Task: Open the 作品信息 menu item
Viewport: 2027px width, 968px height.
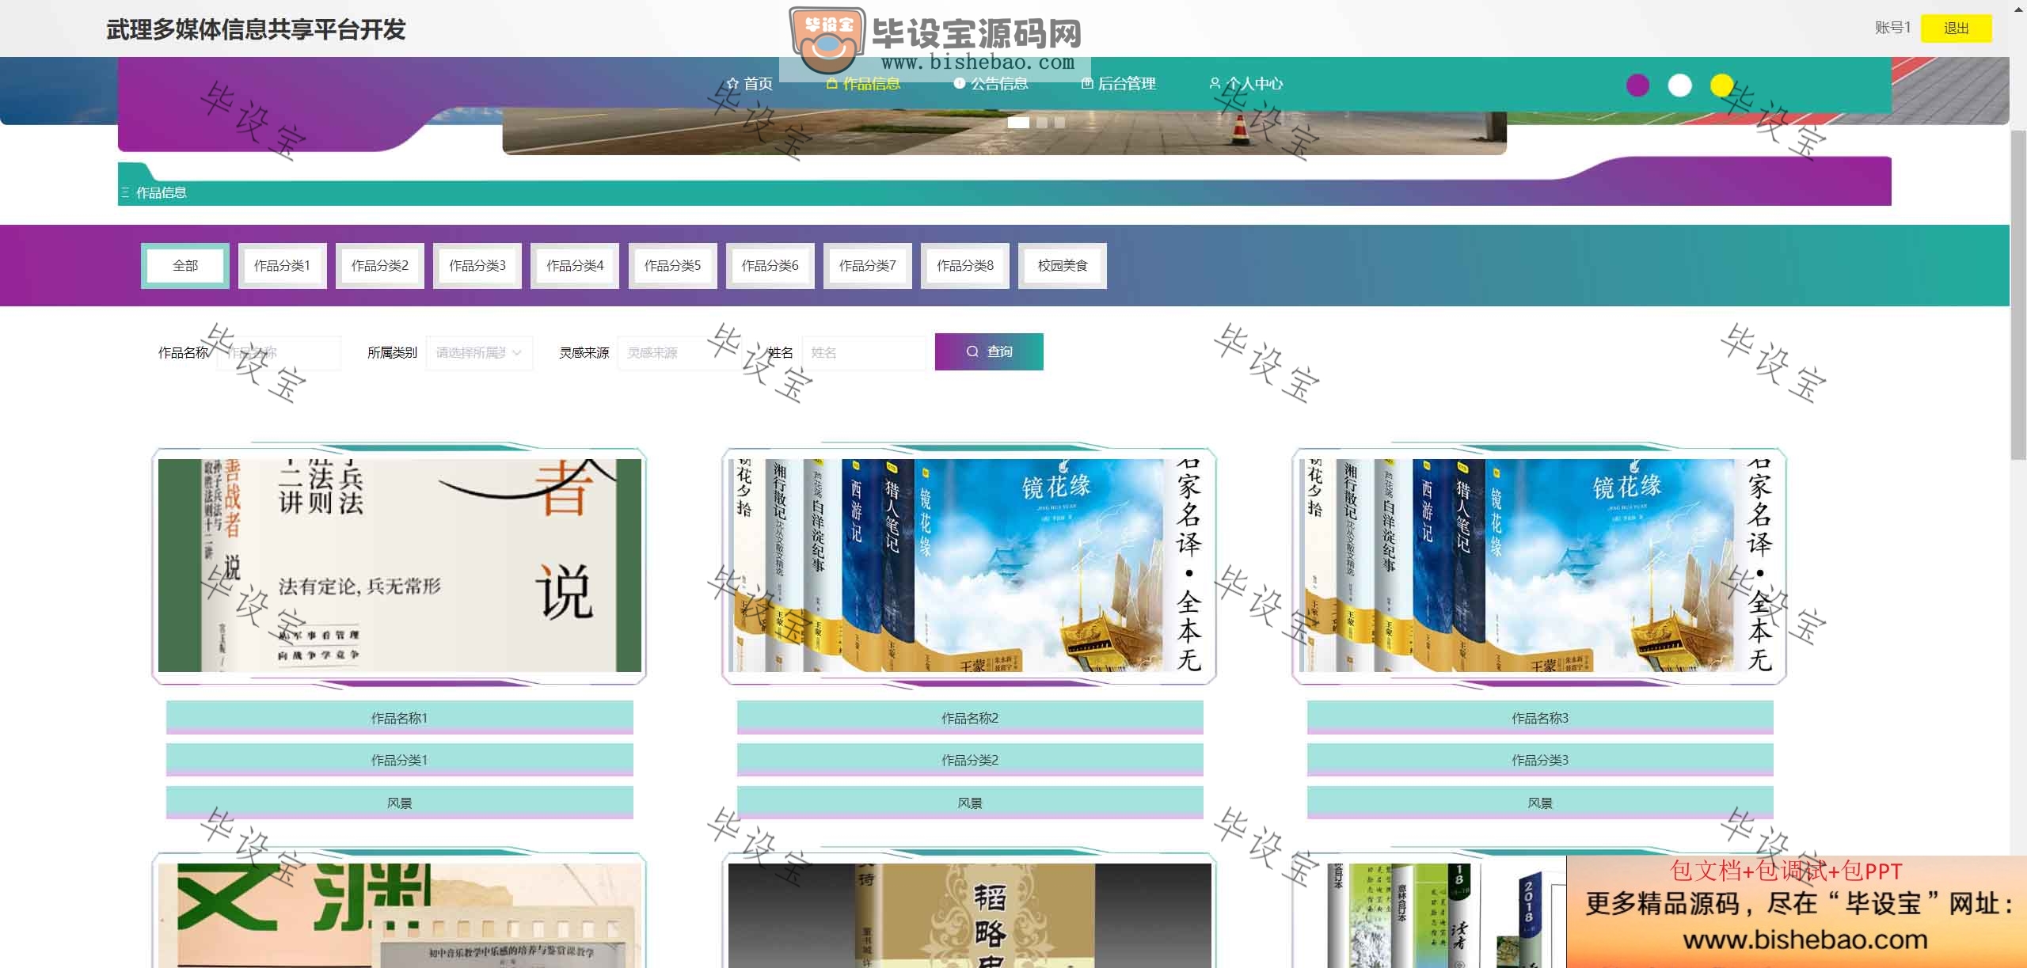Action: (863, 83)
